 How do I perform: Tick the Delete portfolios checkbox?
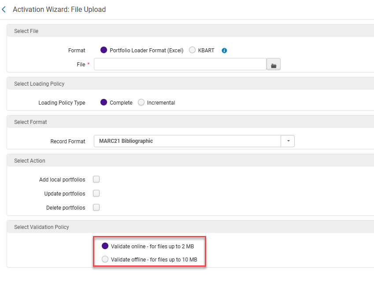96,207
